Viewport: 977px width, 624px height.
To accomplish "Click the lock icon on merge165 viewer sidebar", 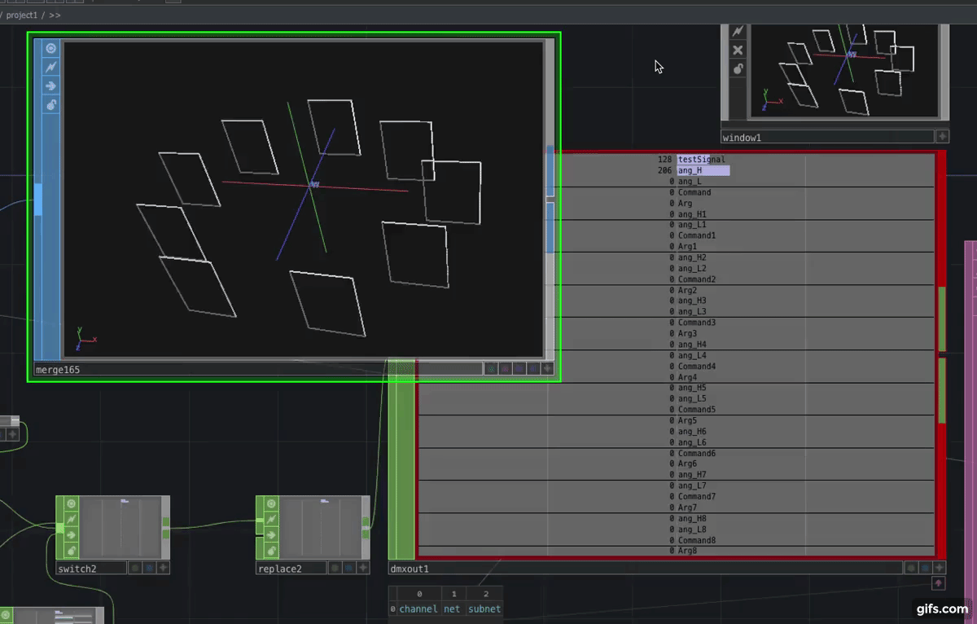I will point(50,105).
